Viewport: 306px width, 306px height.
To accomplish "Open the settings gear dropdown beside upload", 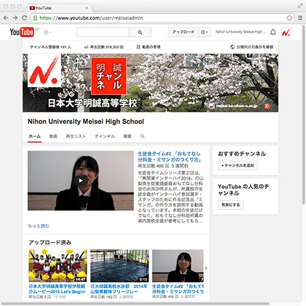I will [204, 32].
